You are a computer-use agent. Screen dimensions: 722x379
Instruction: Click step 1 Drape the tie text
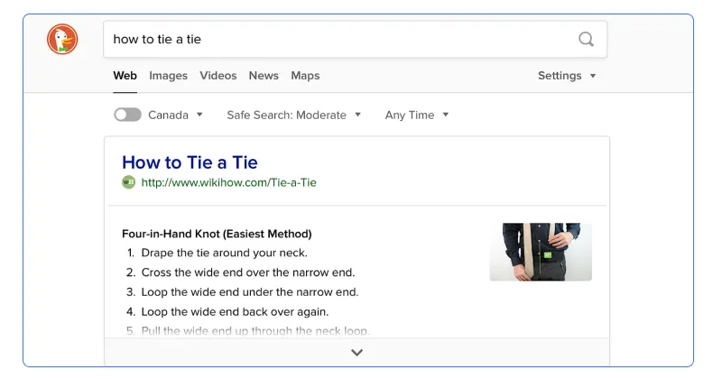pos(224,253)
